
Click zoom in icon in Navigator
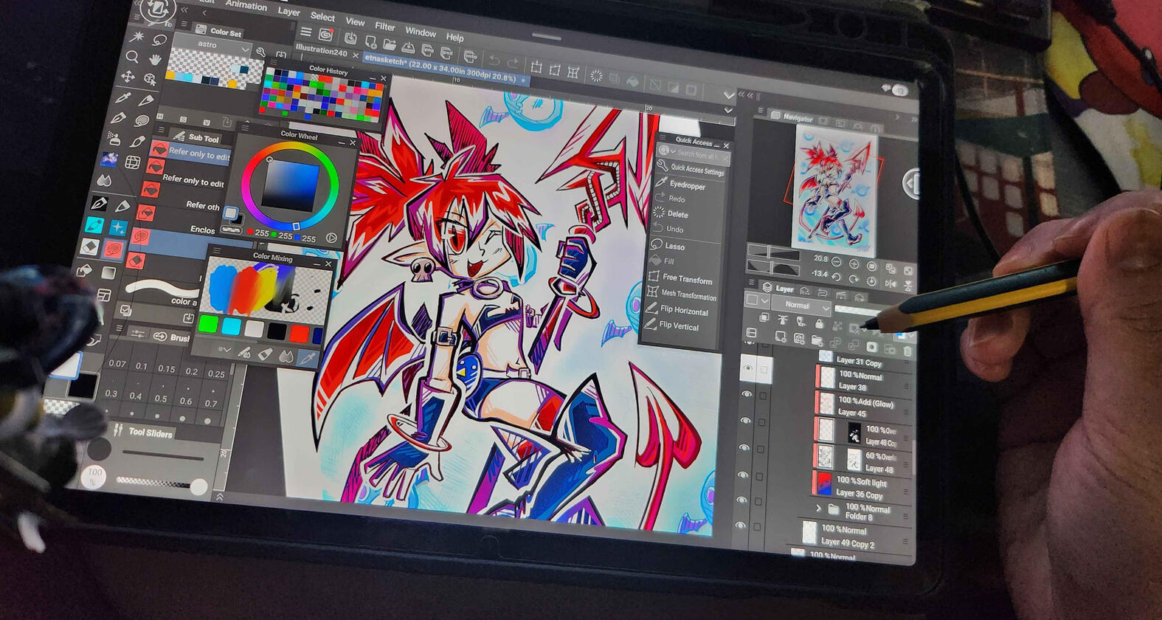pyautogui.click(x=854, y=263)
